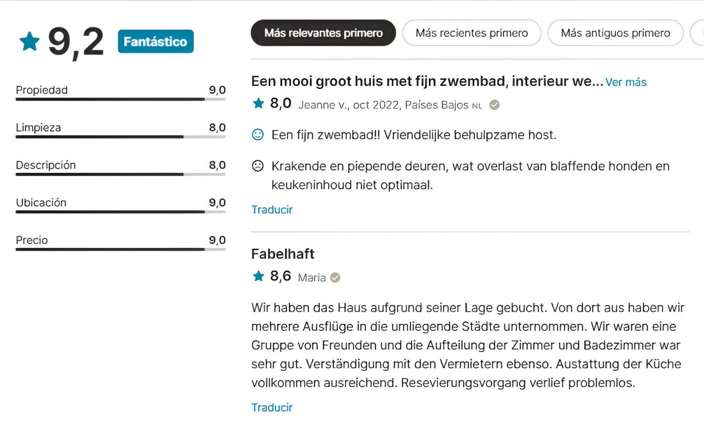Click the star icon next to 8,6 rating
Image resolution: width=704 pixels, height=427 pixels.
(258, 276)
